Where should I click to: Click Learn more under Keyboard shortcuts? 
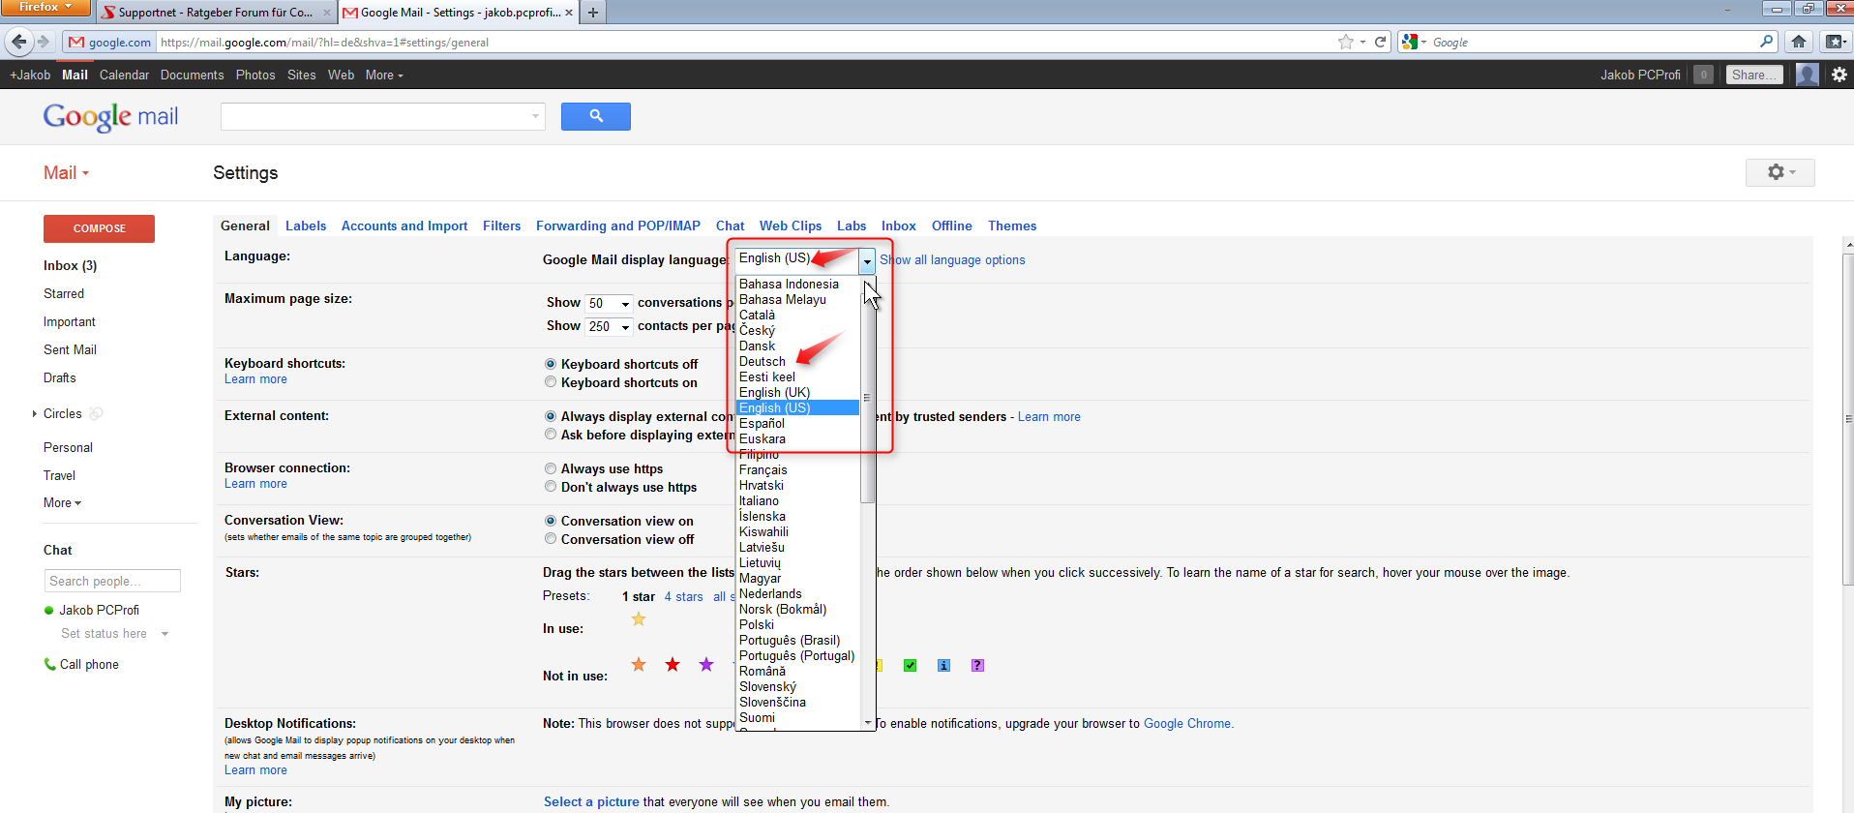pyautogui.click(x=255, y=378)
